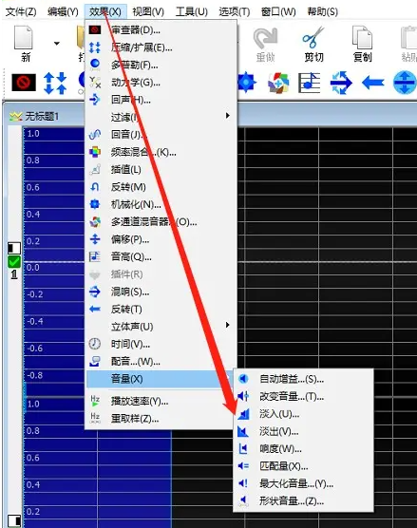This screenshot has width=417, height=528.
Task: Choose 最大化音量...(Y)... in volume submenu
Action: click(303, 484)
